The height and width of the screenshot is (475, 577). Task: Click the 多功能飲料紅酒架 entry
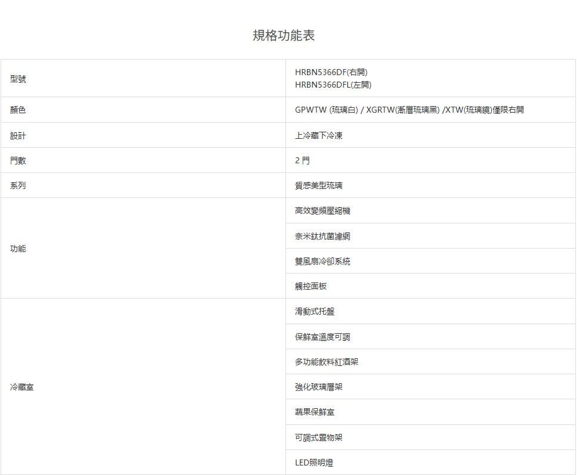327,362
